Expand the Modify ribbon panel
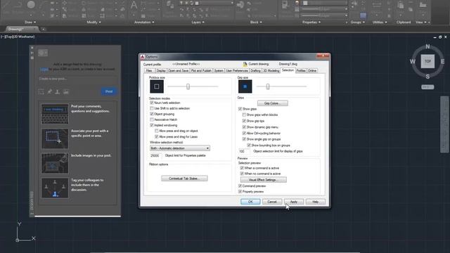Image resolution: width=450 pixels, height=253 pixels. (94, 22)
